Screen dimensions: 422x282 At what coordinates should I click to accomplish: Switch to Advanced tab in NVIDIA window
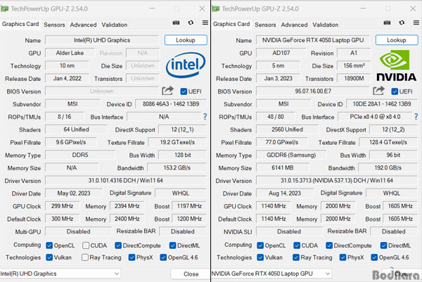(294, 25)
